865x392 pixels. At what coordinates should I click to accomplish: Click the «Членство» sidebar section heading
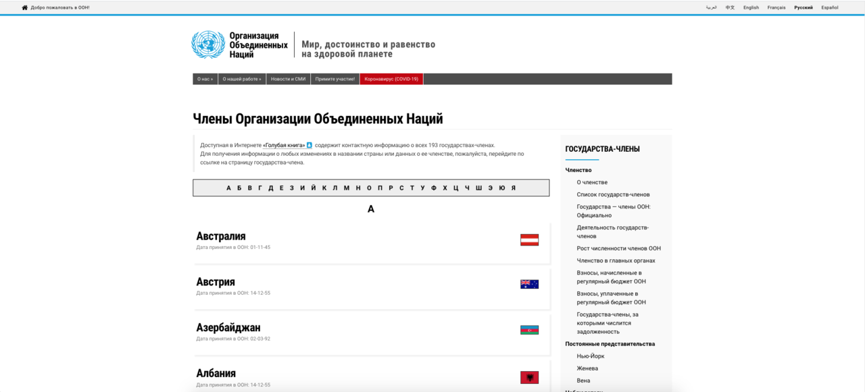tap(578, 170)
